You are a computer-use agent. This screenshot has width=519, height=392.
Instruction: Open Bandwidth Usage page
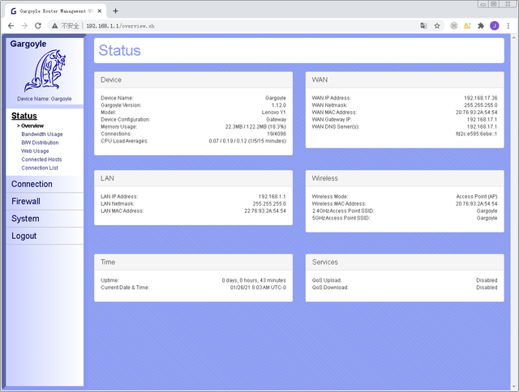(x=42, y=134)
